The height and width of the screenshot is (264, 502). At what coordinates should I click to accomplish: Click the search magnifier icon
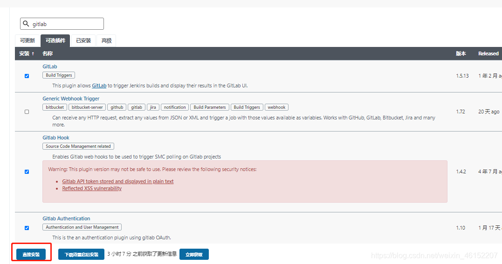click(26, 24)
